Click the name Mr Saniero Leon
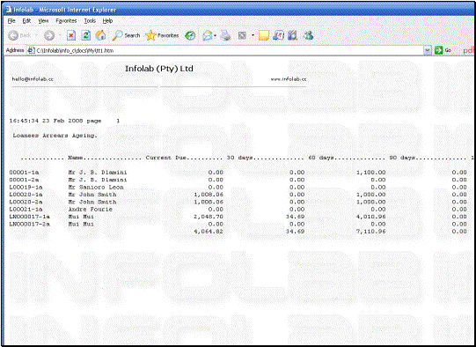This screenshot has height=347, width=476. pyautogui.click(x=96, y=188)
